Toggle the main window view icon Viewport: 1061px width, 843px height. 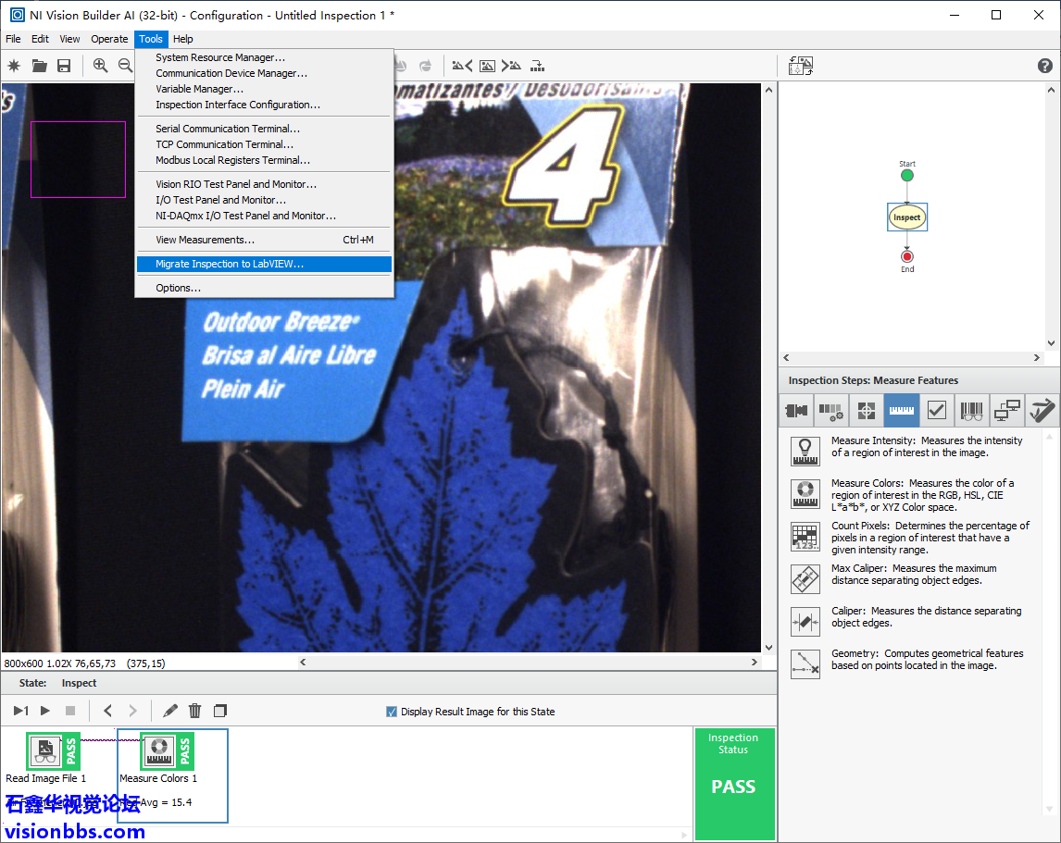coord(801,66)
